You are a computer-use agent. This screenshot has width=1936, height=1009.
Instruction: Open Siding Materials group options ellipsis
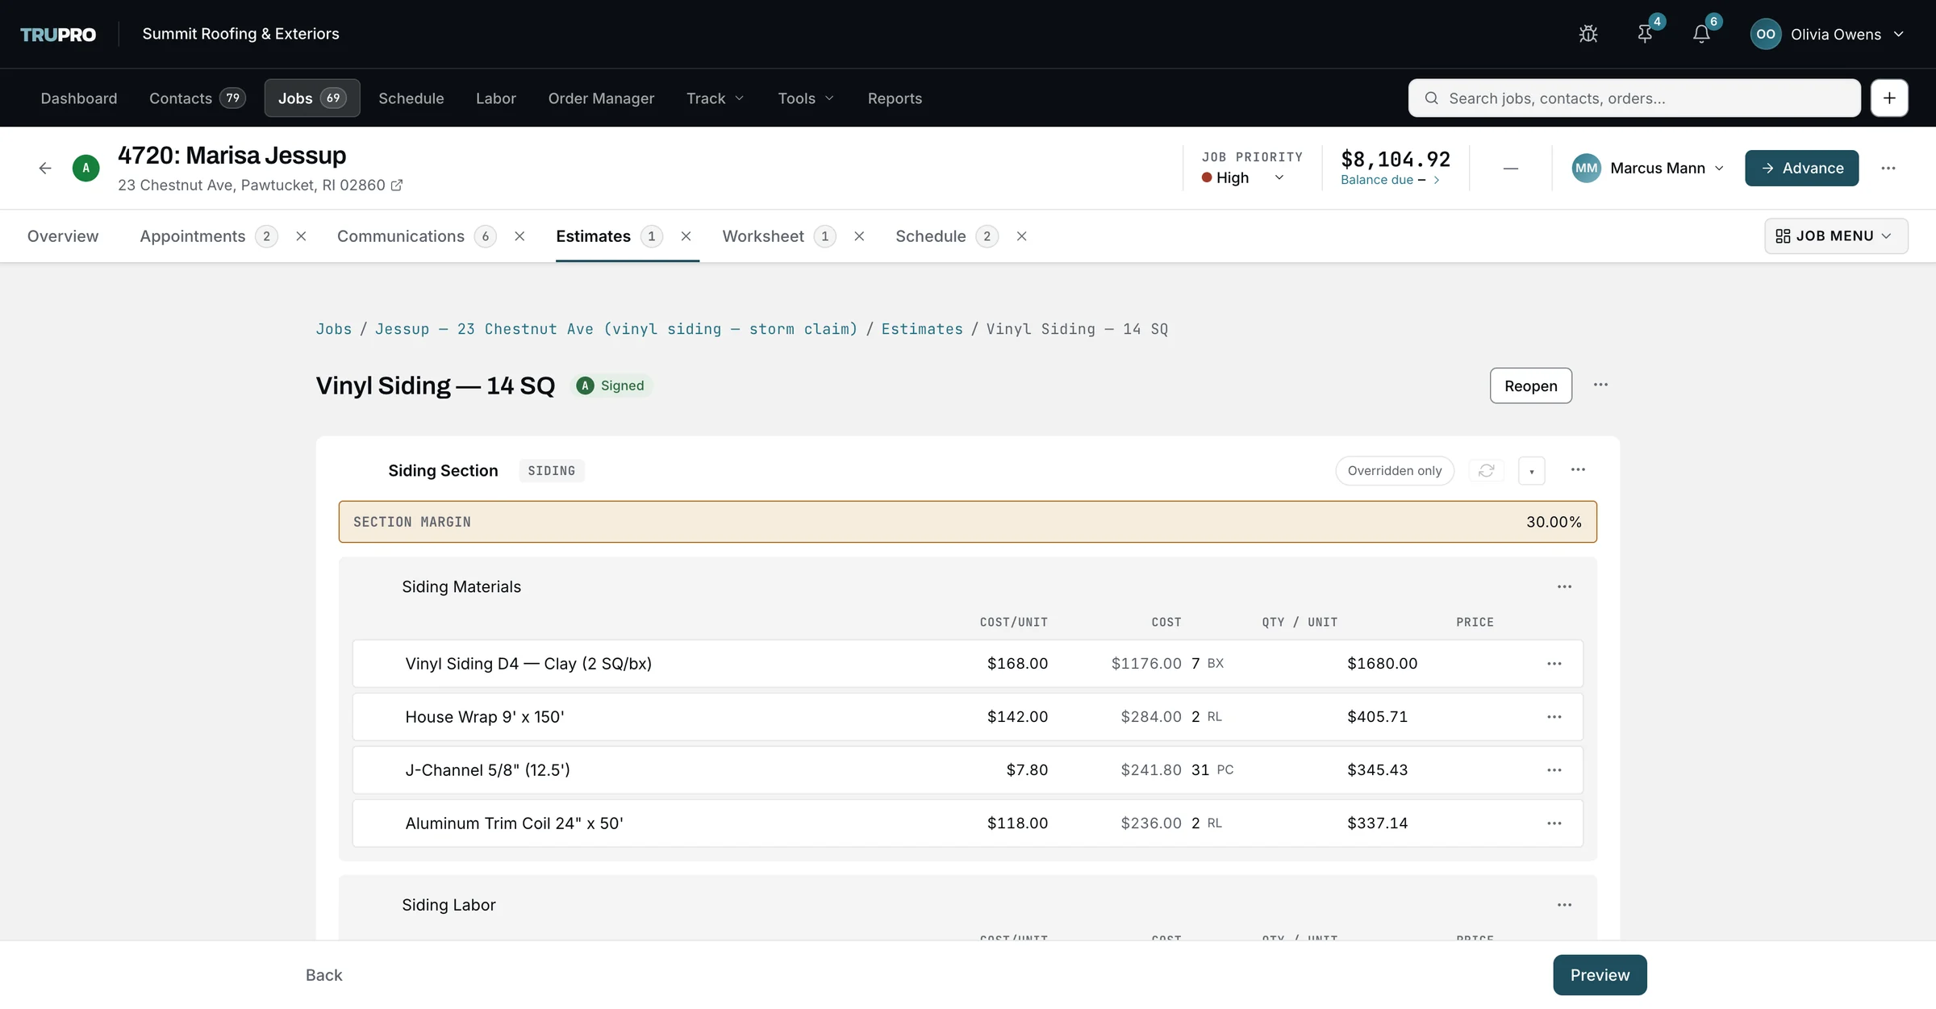(1564, 586)
